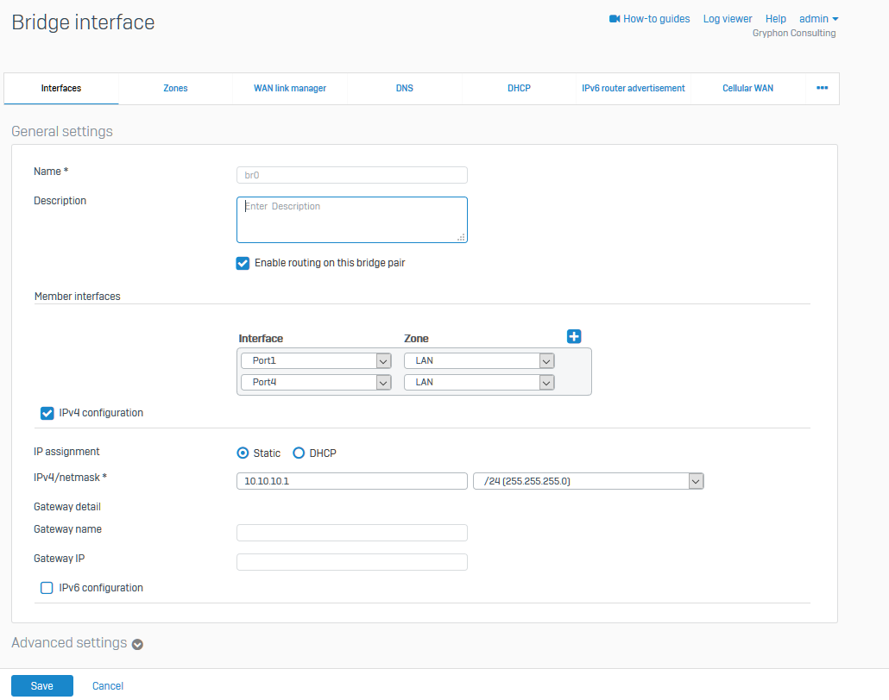Screen dimensions: 889x700
Task: Go to the DNS tab
Action: pyautogui.click(x=405, y=88)
